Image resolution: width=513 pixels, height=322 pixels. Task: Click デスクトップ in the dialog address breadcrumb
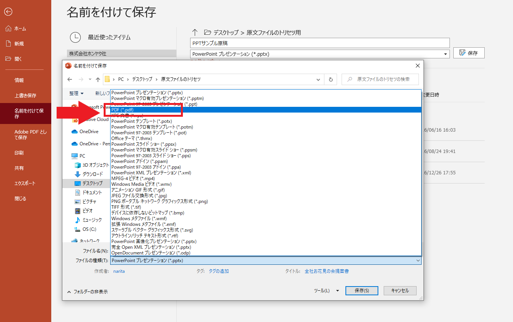pyautogui.click(x=142, y=79)
